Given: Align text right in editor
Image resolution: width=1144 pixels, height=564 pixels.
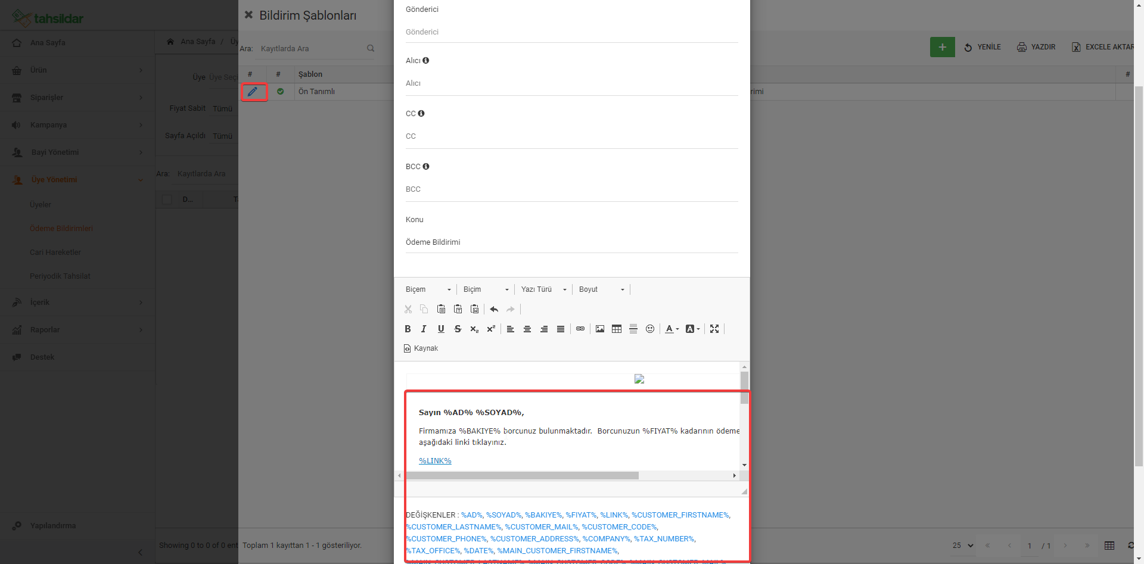Looking at the screenshot, I should click(x=544, y=329).
